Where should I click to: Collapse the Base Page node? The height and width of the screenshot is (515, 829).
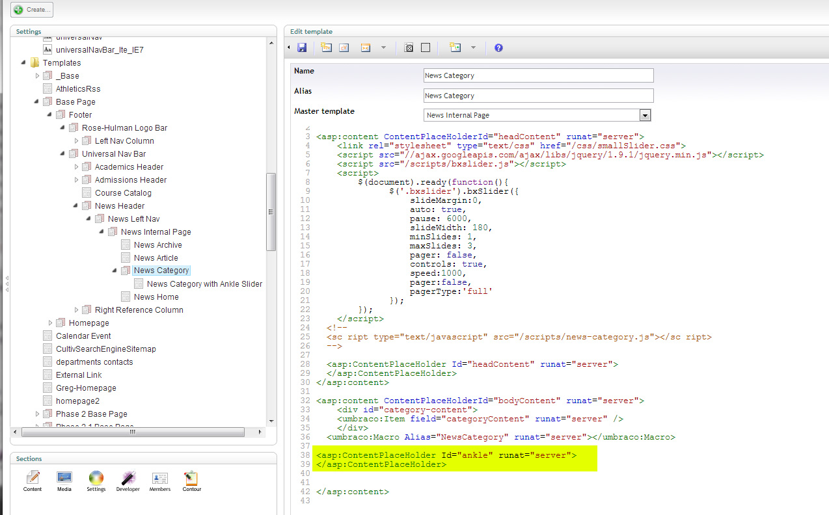point(37,102)
